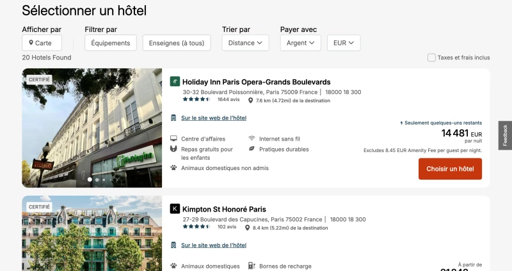This screenshot has width=512, height=271.
Task: Open the Carte map view button
Action: pyautogui.click(x=42, y=43)
